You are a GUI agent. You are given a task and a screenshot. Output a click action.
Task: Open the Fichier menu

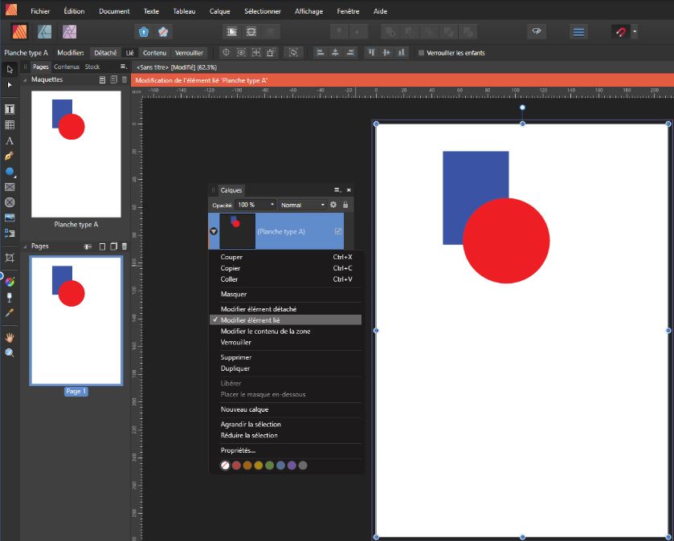(x=40, y=11)
